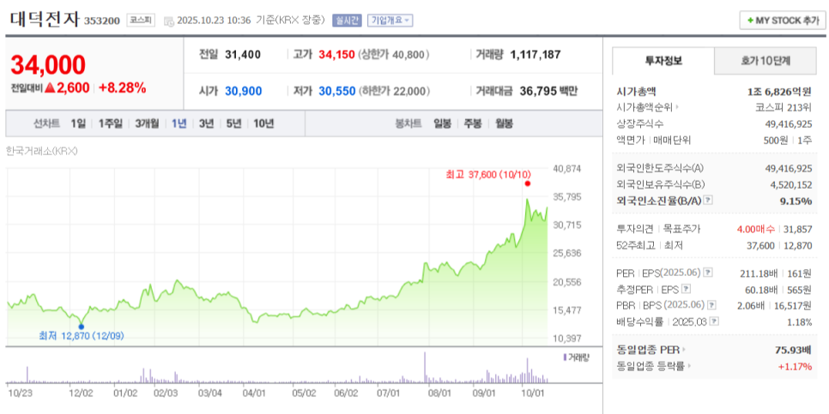
Task: Click 거래량 value 1,117,187
Action: [x=535, y=54]
